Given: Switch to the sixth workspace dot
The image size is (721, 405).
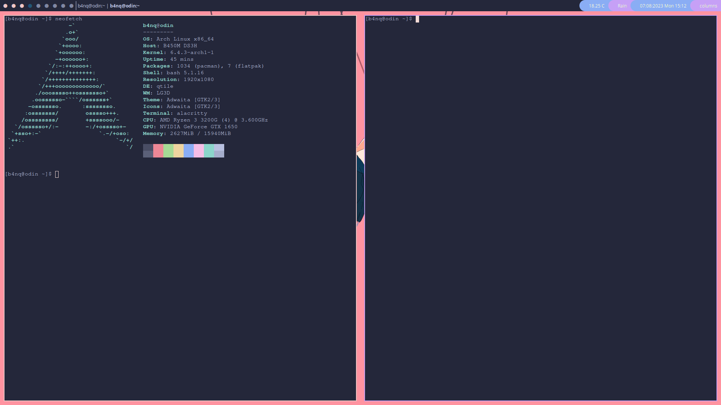Looking at the screenshot, I should [x=47, y=6].
